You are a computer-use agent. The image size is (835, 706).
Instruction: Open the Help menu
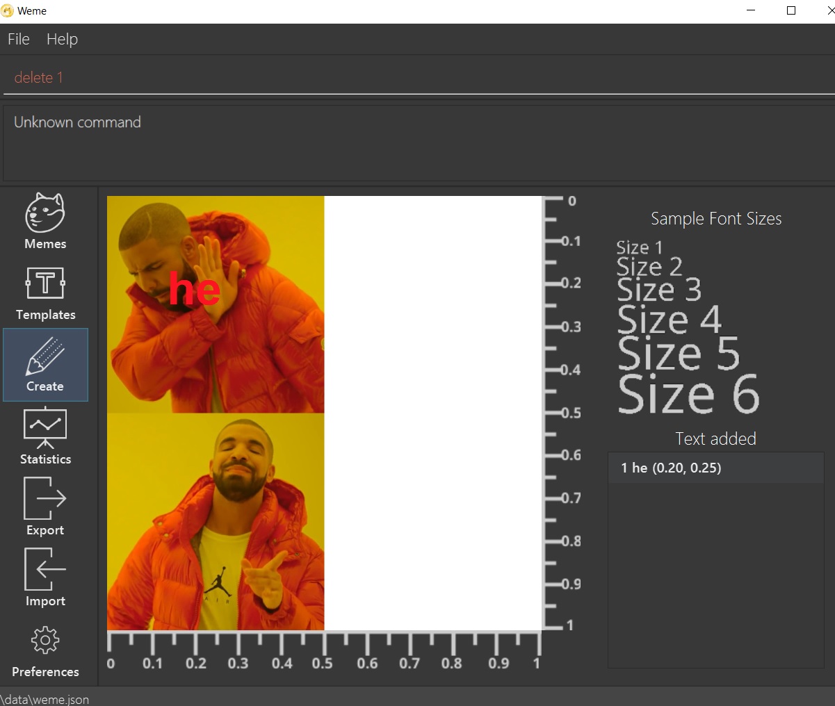tap(62, 40)
